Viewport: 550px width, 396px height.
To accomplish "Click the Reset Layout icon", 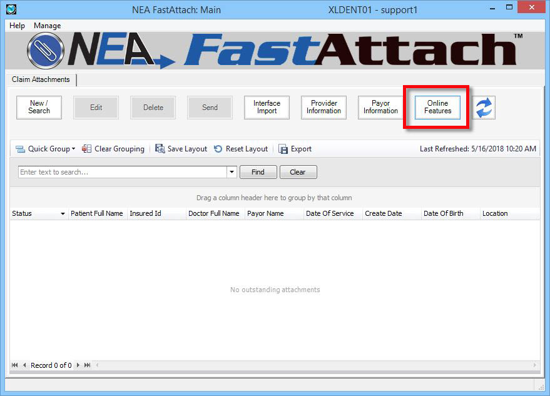I will [x=218, y=149].
